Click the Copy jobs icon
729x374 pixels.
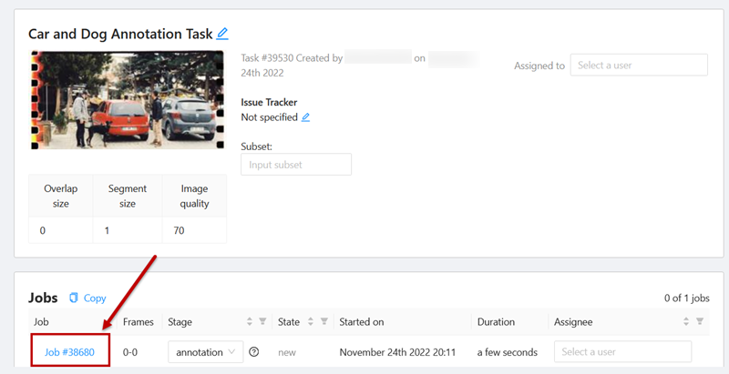point(74,298)
